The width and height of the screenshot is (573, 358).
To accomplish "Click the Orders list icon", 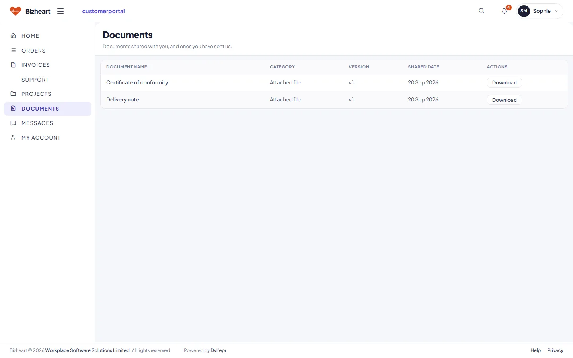I will (13, 51).
